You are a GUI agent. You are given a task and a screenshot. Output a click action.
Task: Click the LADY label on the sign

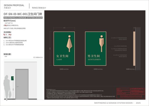pos(59,59)
